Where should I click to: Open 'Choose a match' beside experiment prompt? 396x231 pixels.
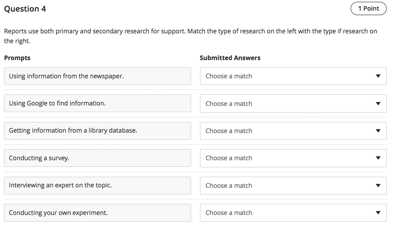click(285, 213)
